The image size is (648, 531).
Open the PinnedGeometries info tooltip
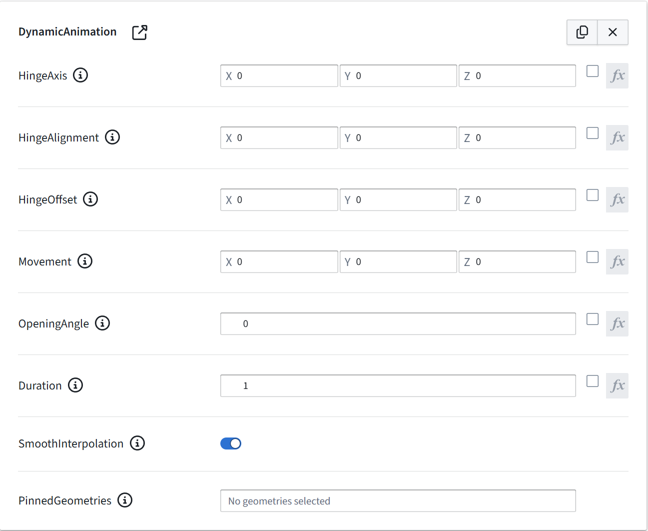click(x=125, y=500)
